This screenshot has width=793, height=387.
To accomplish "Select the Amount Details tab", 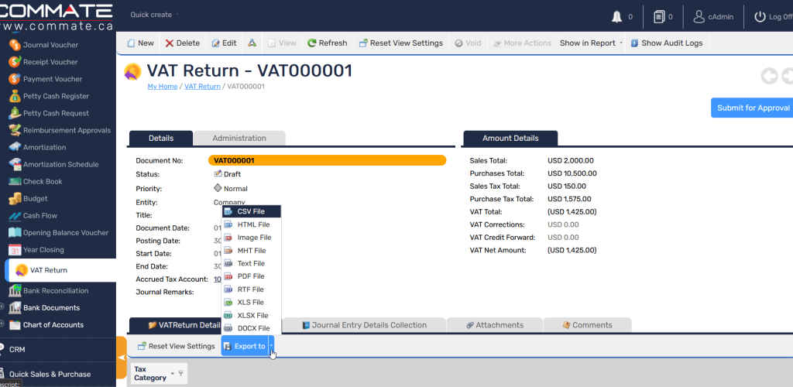I will (x=510, y=139).
